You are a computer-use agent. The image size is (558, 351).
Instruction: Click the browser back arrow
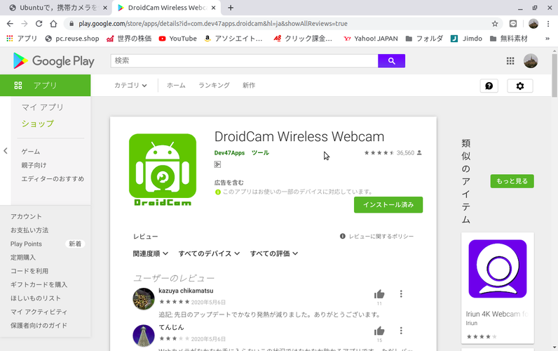pyautogui.click(x=10, y=24)
